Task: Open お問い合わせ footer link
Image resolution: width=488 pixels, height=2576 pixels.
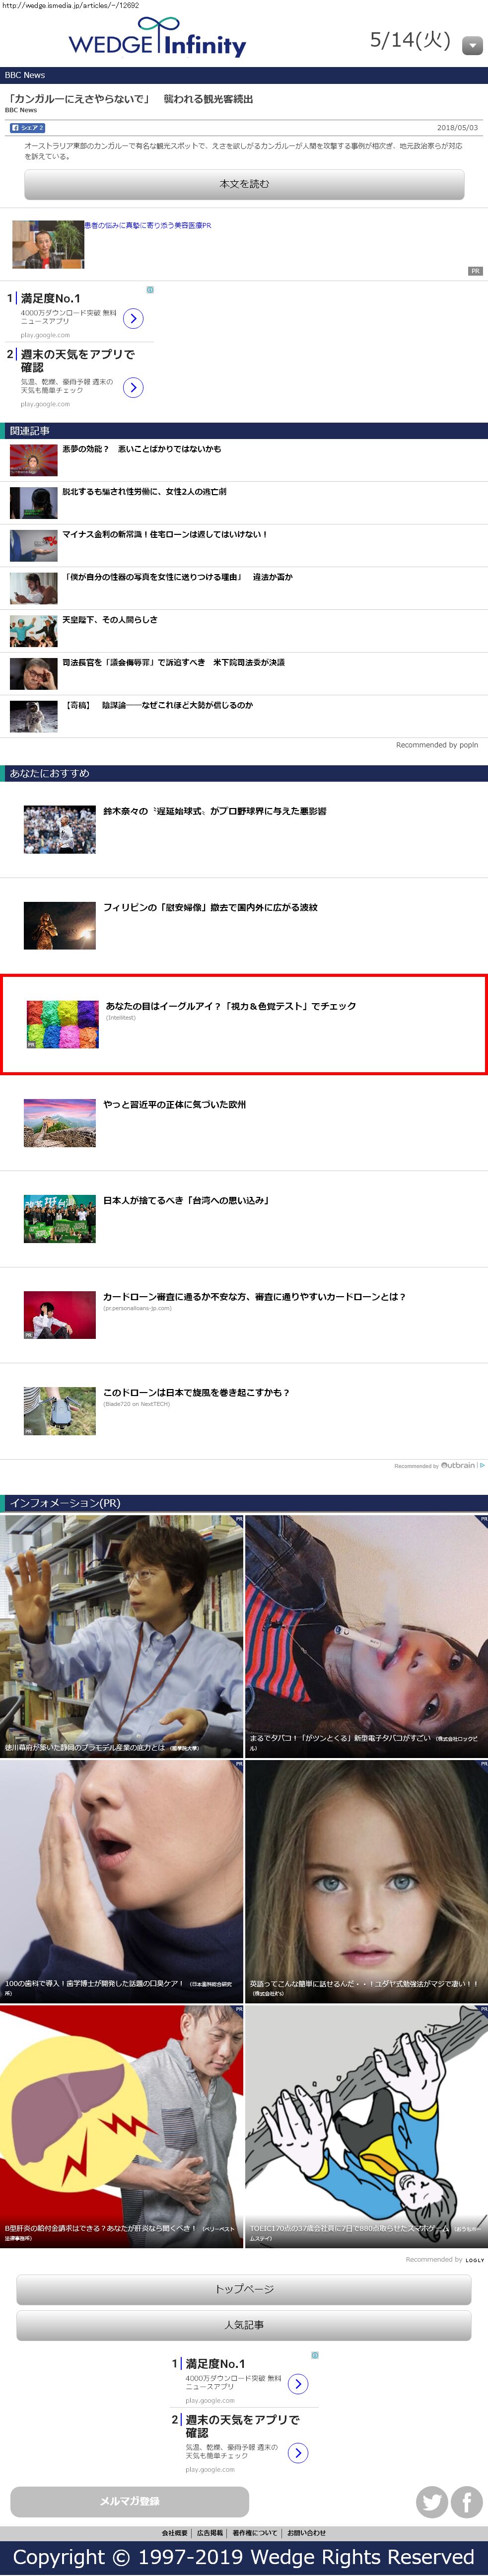Action: pyautogui.click(x=307, y=2533)
